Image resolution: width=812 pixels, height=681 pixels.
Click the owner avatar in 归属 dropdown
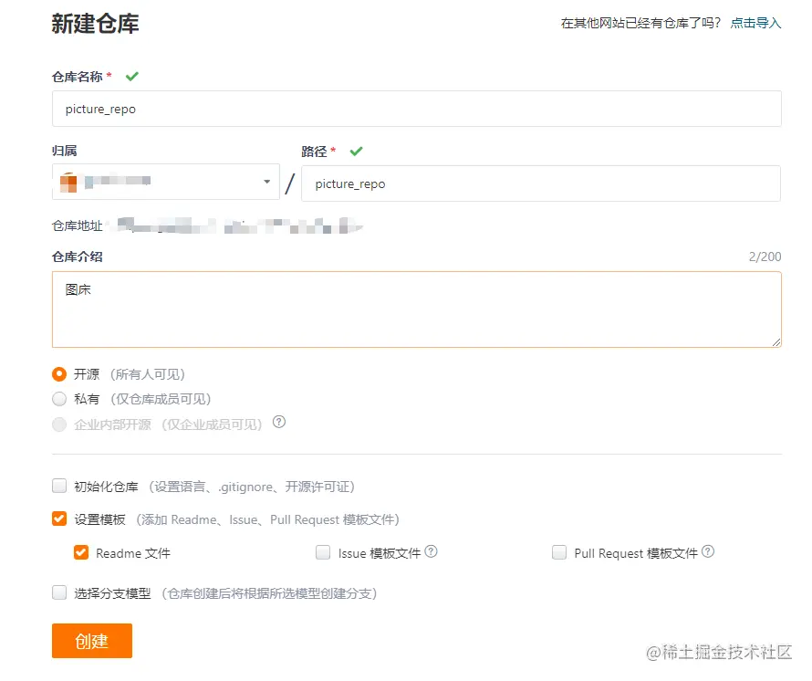point(68,182)
